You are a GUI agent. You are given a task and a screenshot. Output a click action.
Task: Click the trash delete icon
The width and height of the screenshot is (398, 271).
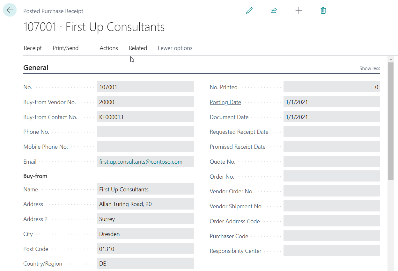(323, 11)
